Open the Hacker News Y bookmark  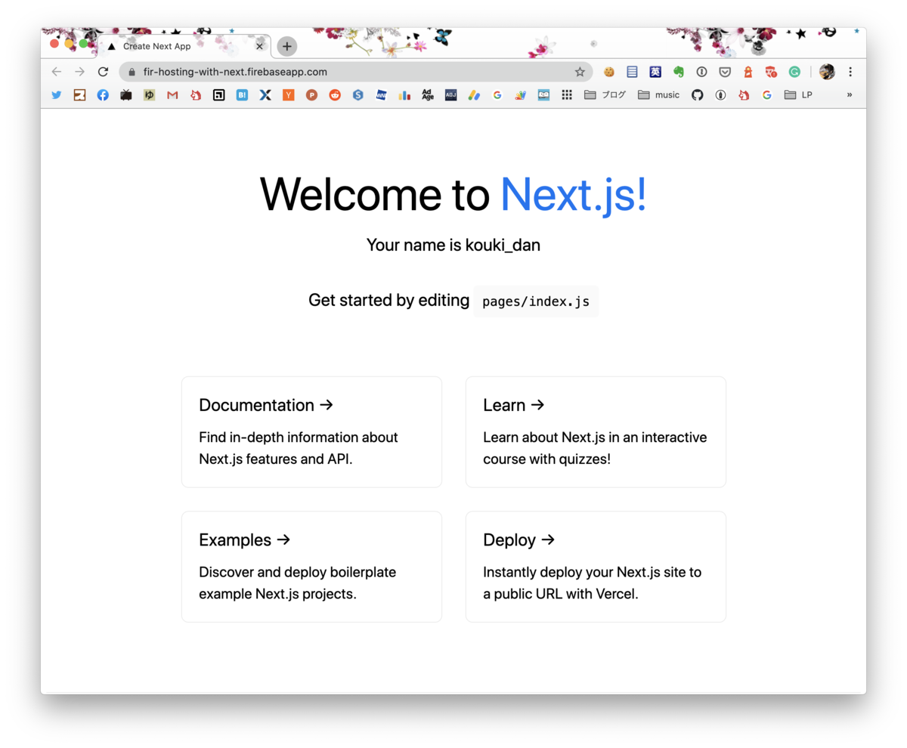point(289,95)
